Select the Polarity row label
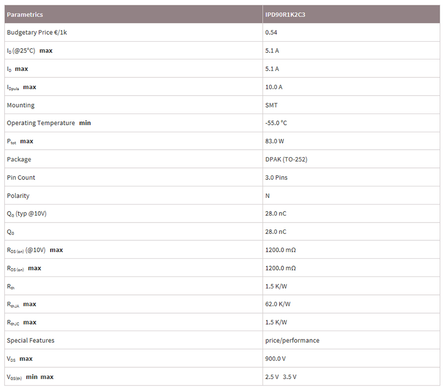Screen dimensions: 446x390 [18, 196]
